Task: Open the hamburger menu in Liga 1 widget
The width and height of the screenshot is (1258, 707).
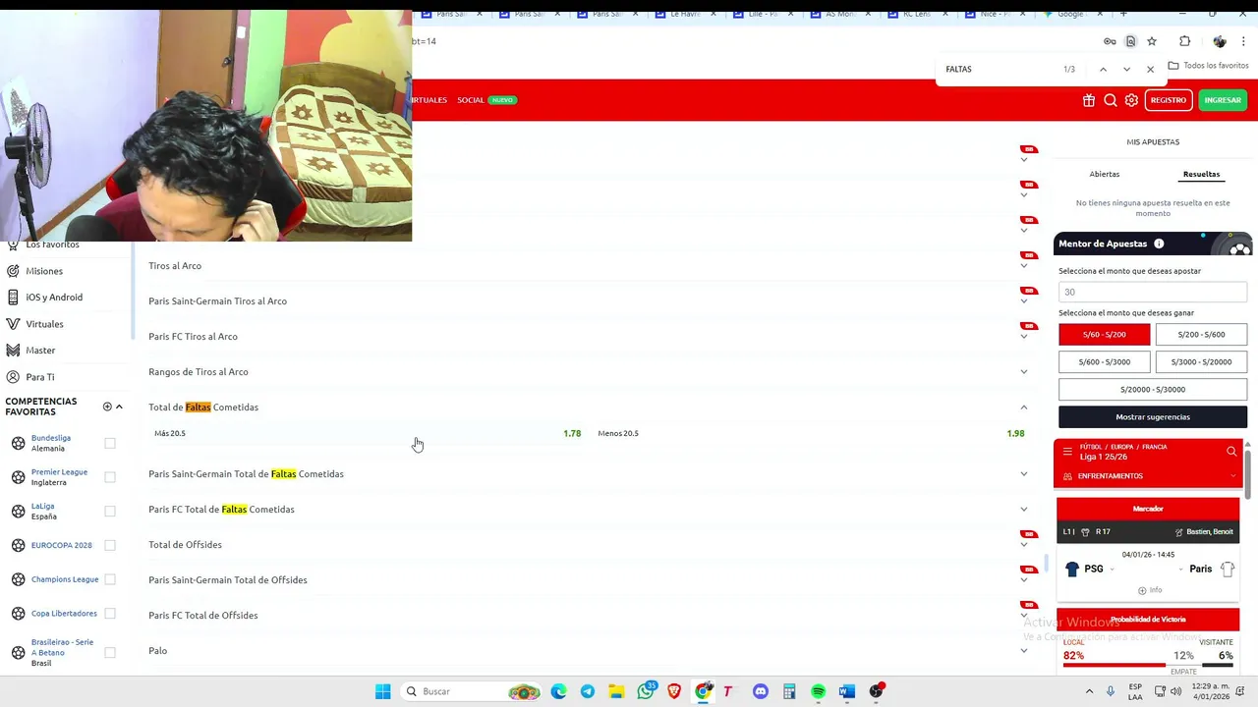Action: (x=1067, y=452)
